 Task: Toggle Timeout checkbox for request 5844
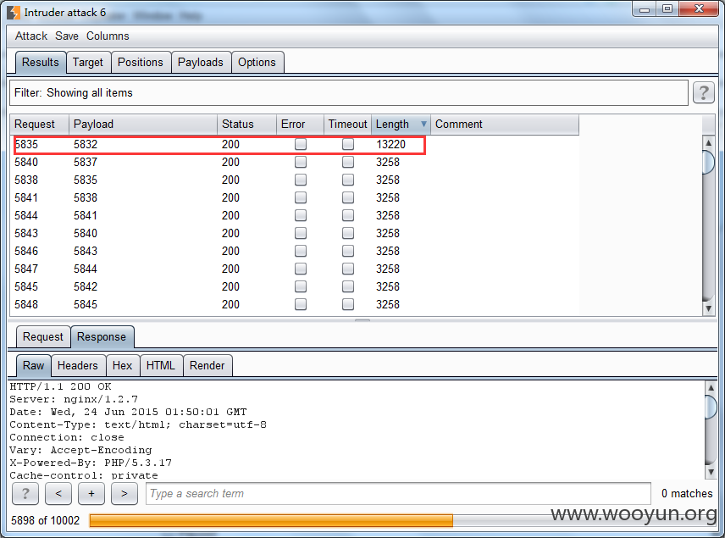pyautogui.click(x=348, y=215)
